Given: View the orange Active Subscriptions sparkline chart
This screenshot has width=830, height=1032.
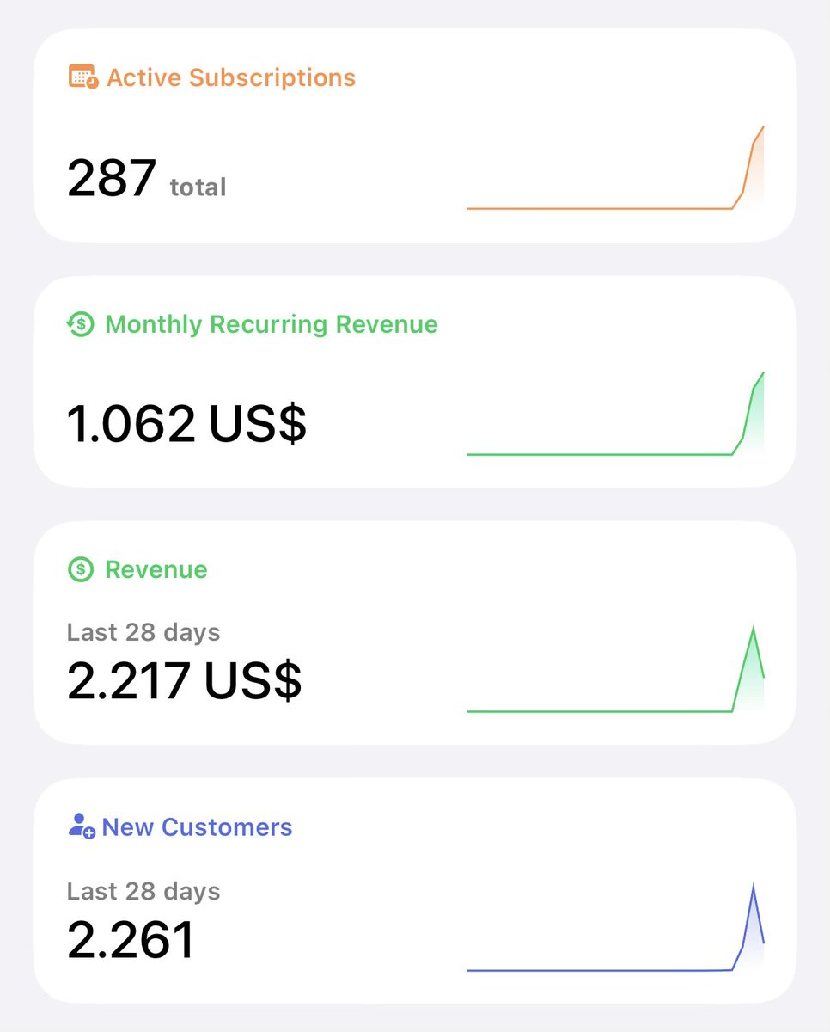Looking at the screenshot, I should (615, 167).
